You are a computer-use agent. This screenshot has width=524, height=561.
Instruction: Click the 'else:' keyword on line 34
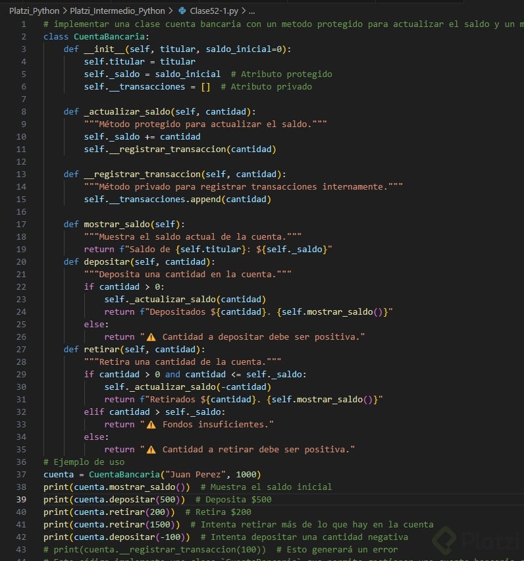[96, 437]
